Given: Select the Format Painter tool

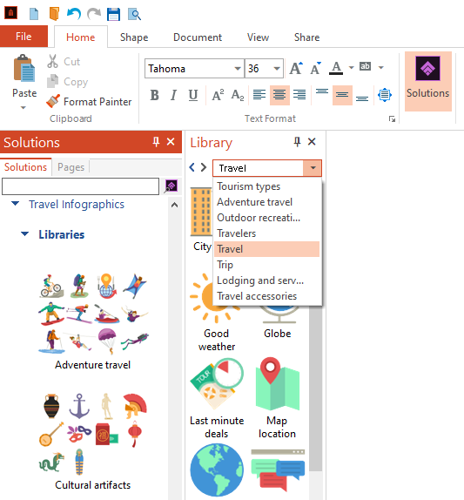Looking at the screenshot, I should coord(89,102).
